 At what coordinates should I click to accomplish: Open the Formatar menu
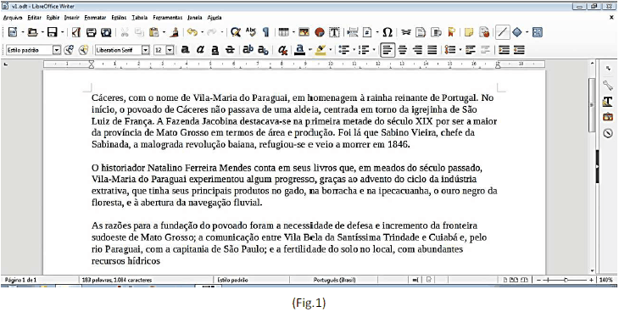[95, 18]
